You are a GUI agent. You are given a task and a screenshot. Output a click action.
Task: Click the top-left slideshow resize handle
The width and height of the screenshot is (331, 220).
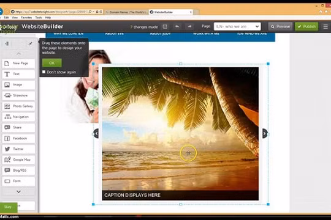(93, 64)
